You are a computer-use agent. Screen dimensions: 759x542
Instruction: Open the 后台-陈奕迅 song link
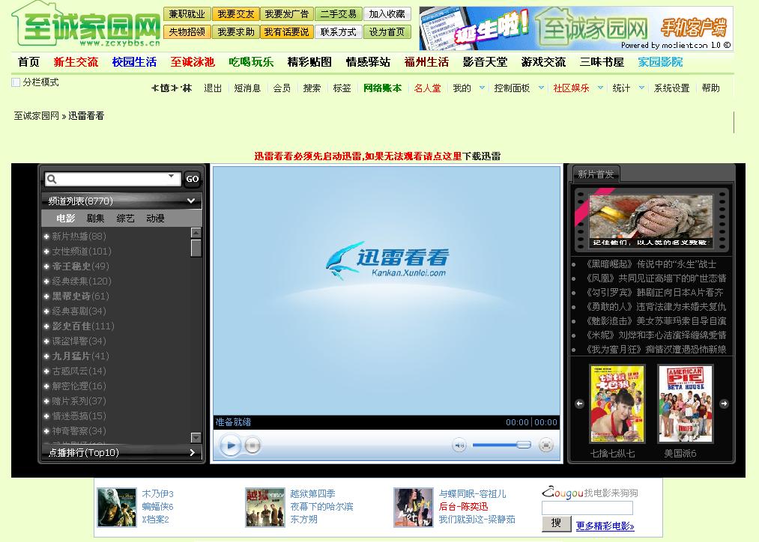click(464, 507)
